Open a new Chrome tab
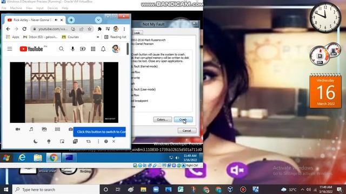Viewport: 346px width, 194px height. coord(71,20)
